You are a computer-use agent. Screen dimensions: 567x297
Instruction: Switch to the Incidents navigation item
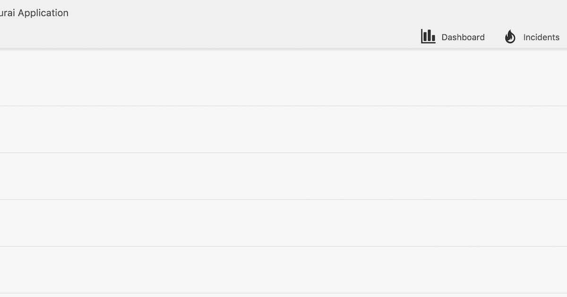532,37
